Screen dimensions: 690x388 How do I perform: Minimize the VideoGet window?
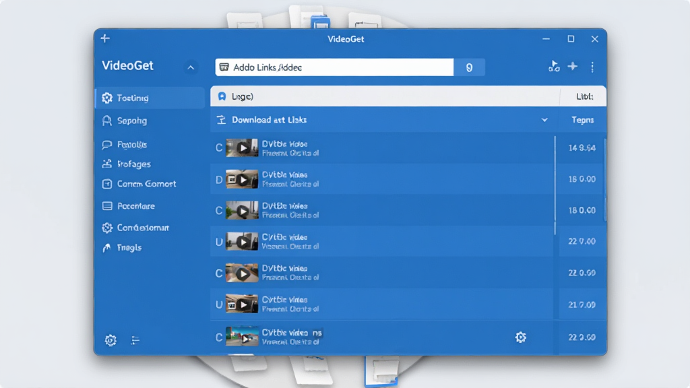(x=546, y=38)
